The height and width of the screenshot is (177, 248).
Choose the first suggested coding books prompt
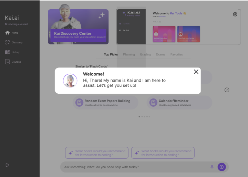pyautogui.click(x=97, y=153)
